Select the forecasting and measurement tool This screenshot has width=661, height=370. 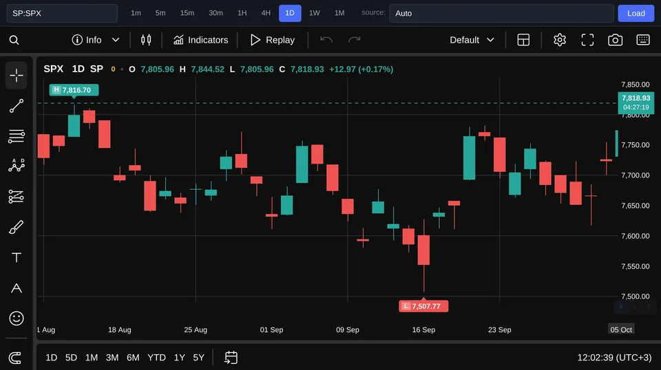pos(17,197)
